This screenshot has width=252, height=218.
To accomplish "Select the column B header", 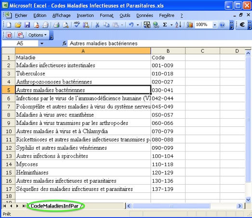I will coord(168,51).
